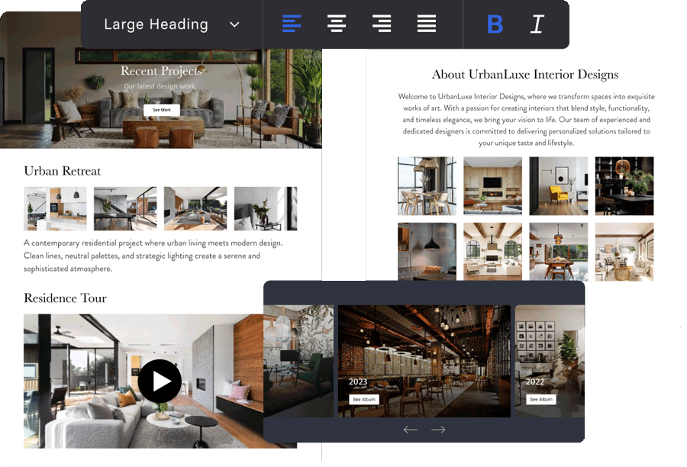Screen dimensions: 687x467
Task: Open the yellow chair gallery photo
Action: 558,186
